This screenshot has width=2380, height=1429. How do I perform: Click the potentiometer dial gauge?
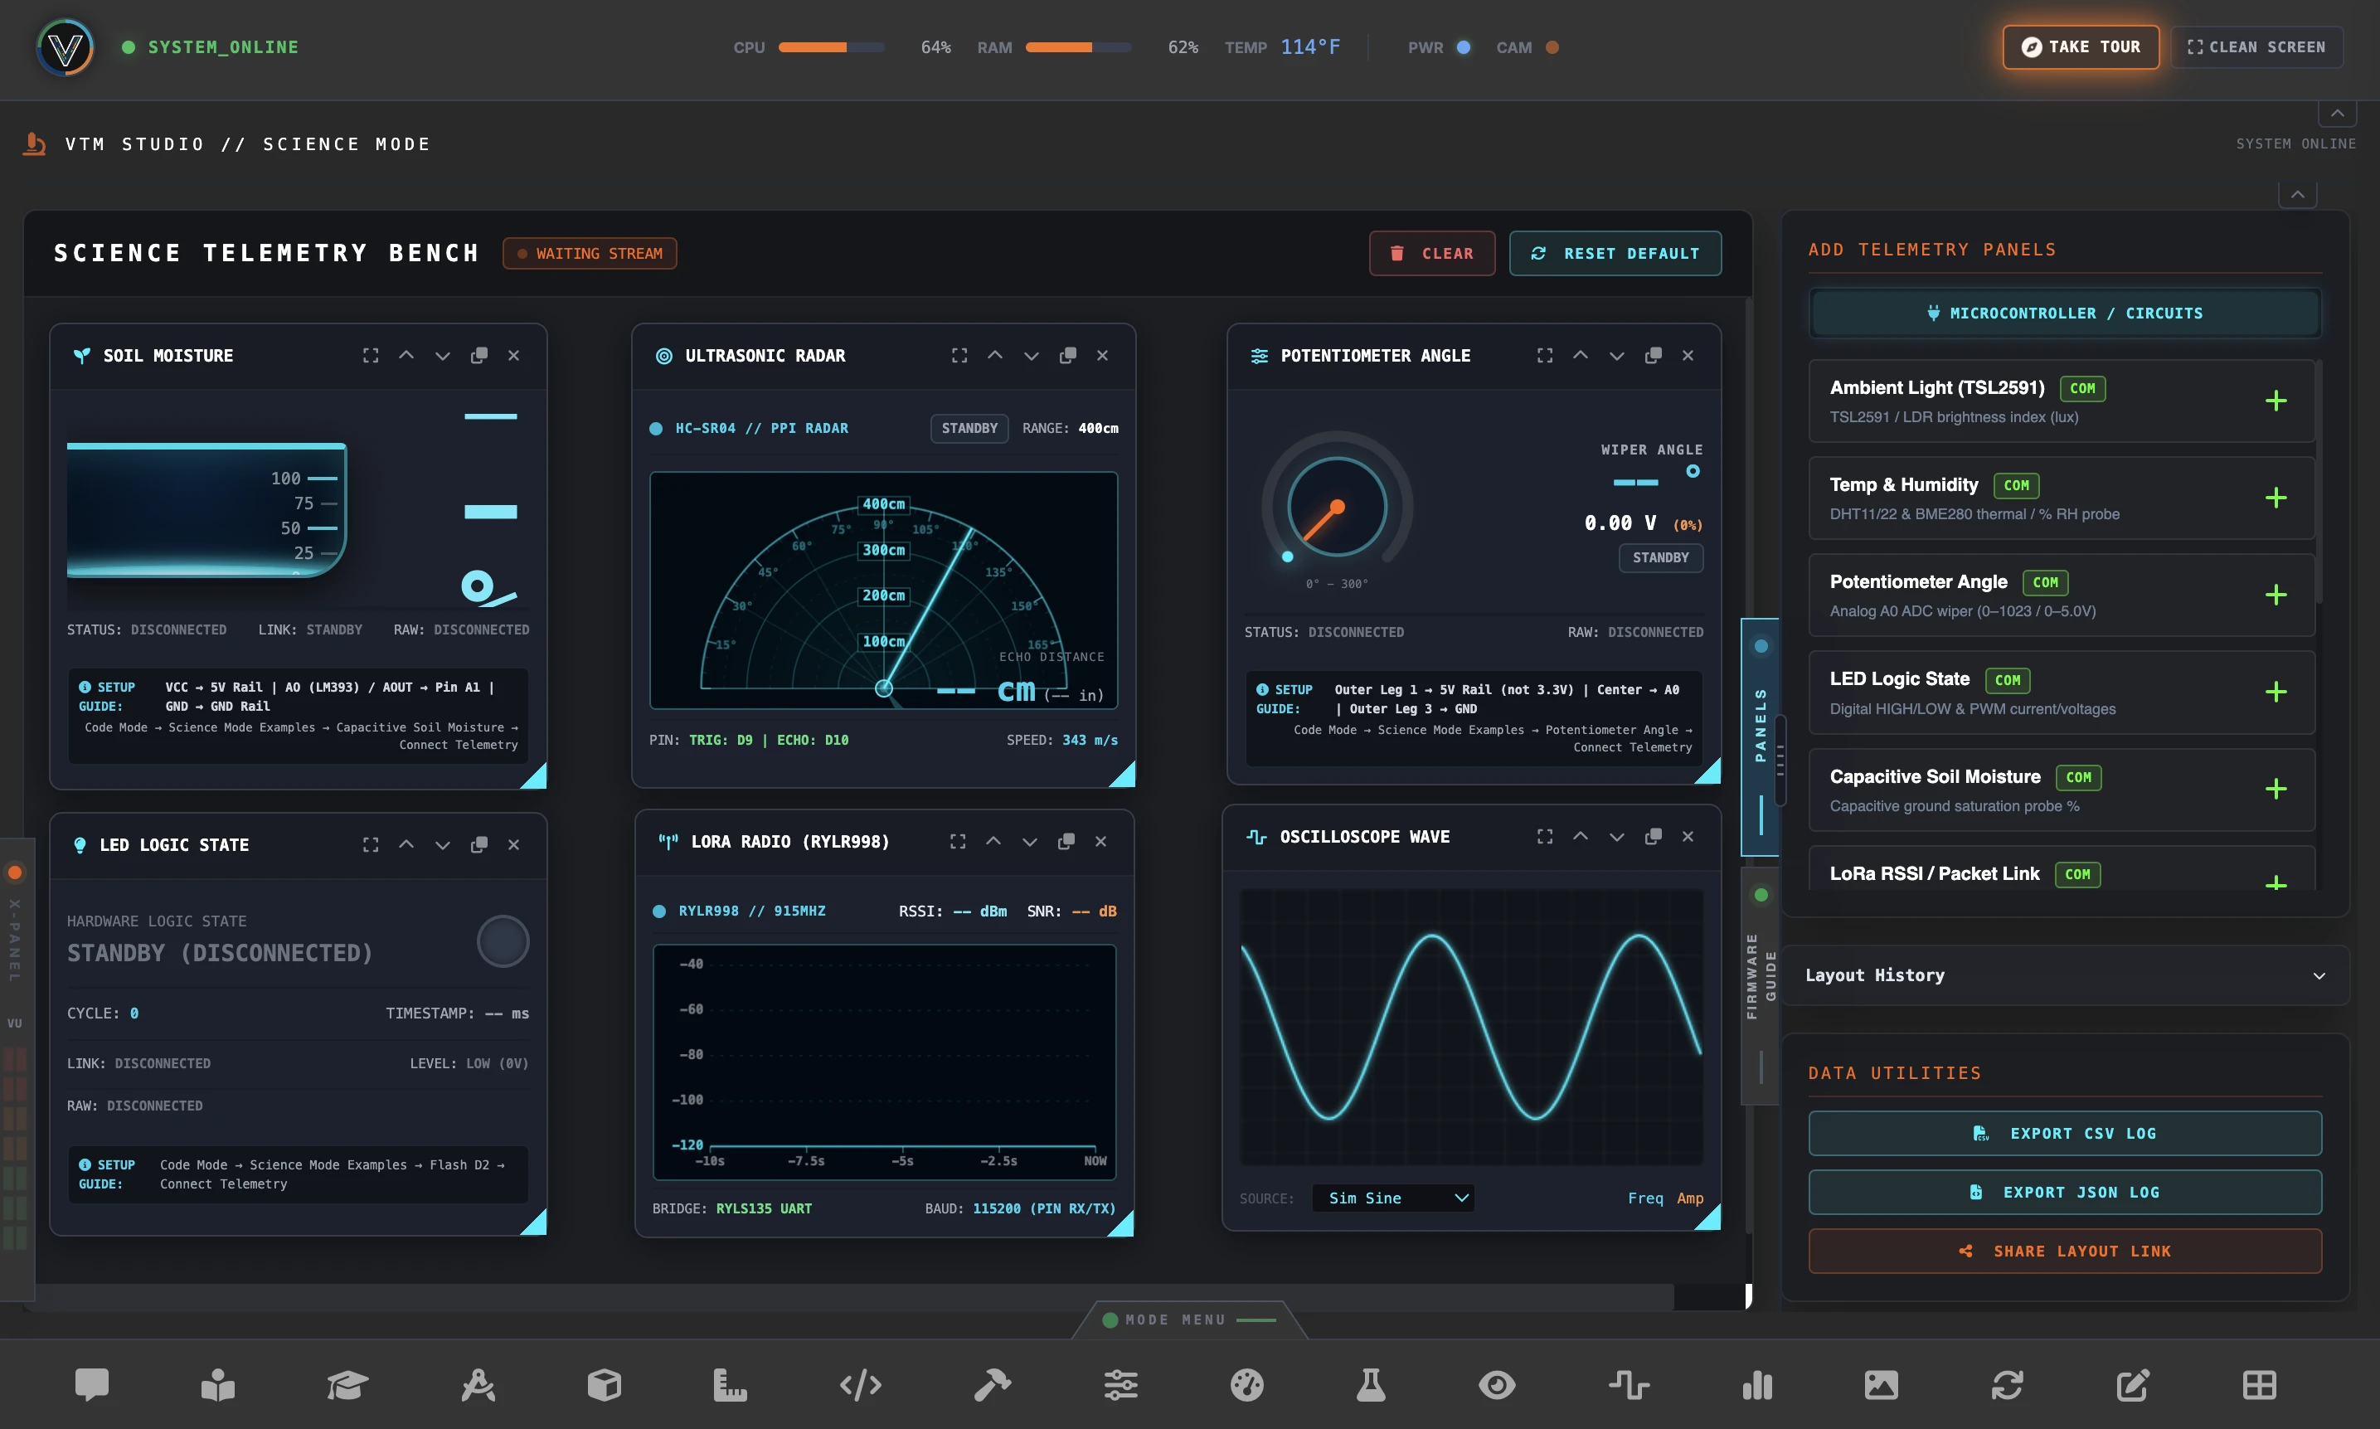pos(1336,506)
